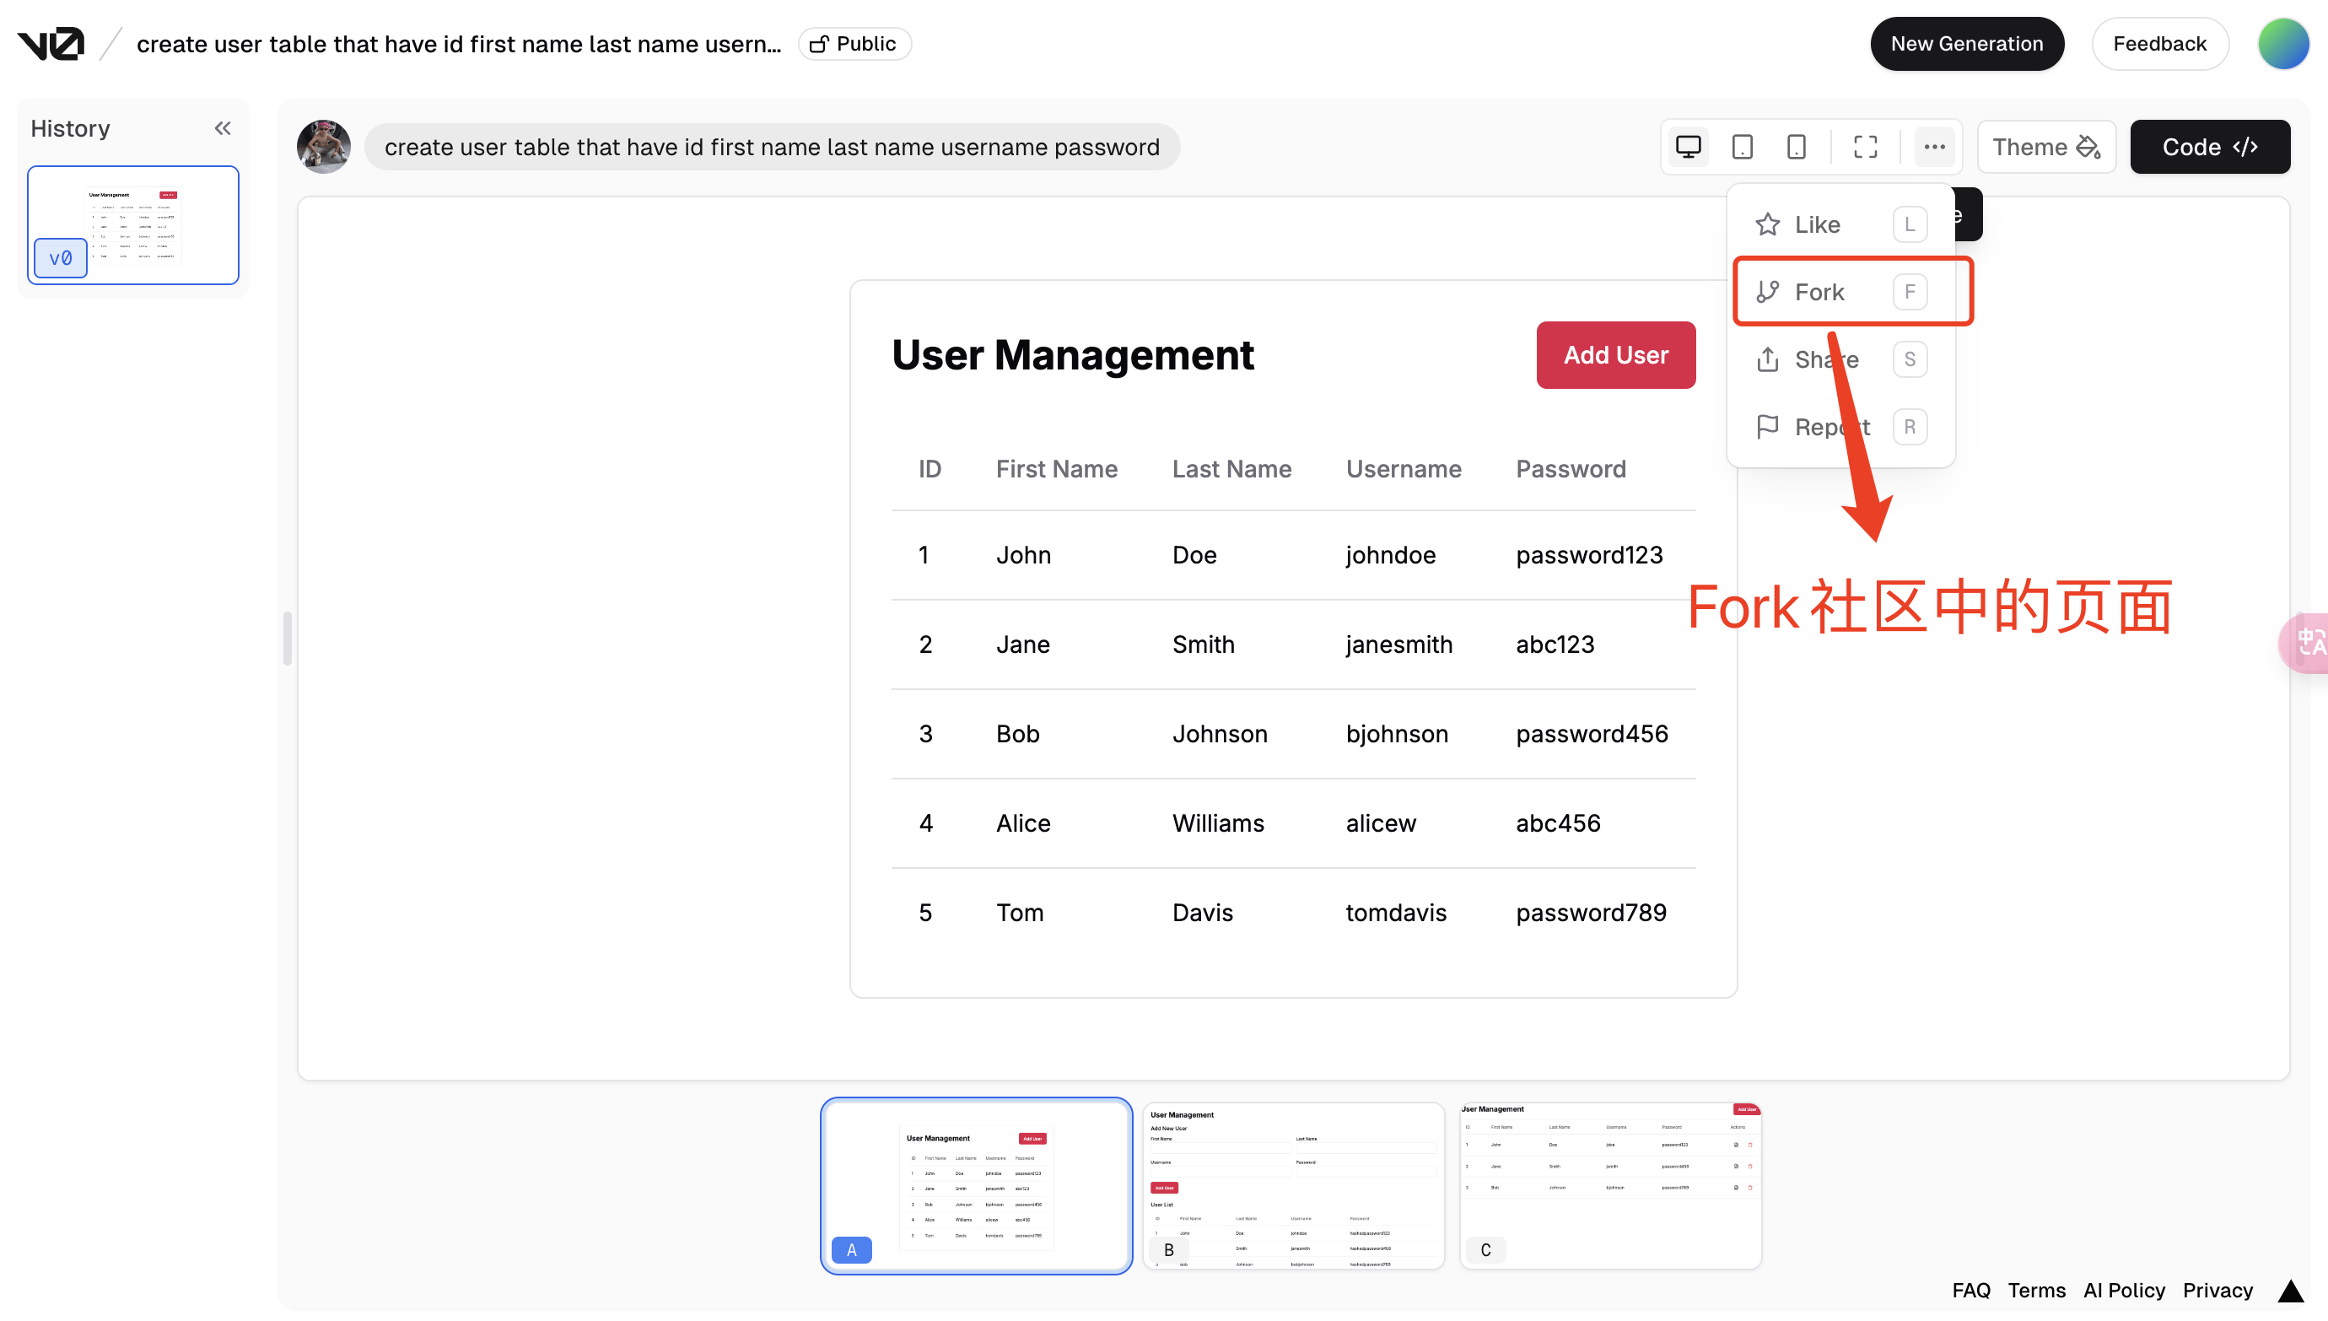Click the translate floating icon
Viewport: 2328px width, 1321px height.
point(2308,644)
